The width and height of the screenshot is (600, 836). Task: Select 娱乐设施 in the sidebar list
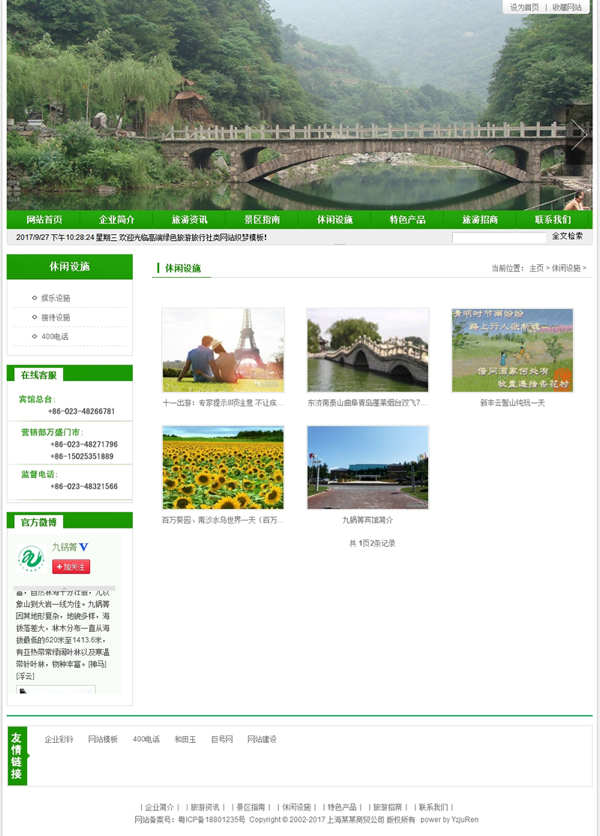(x=55, y=298)
